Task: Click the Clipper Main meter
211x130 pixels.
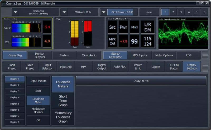Action: point(88,33)
